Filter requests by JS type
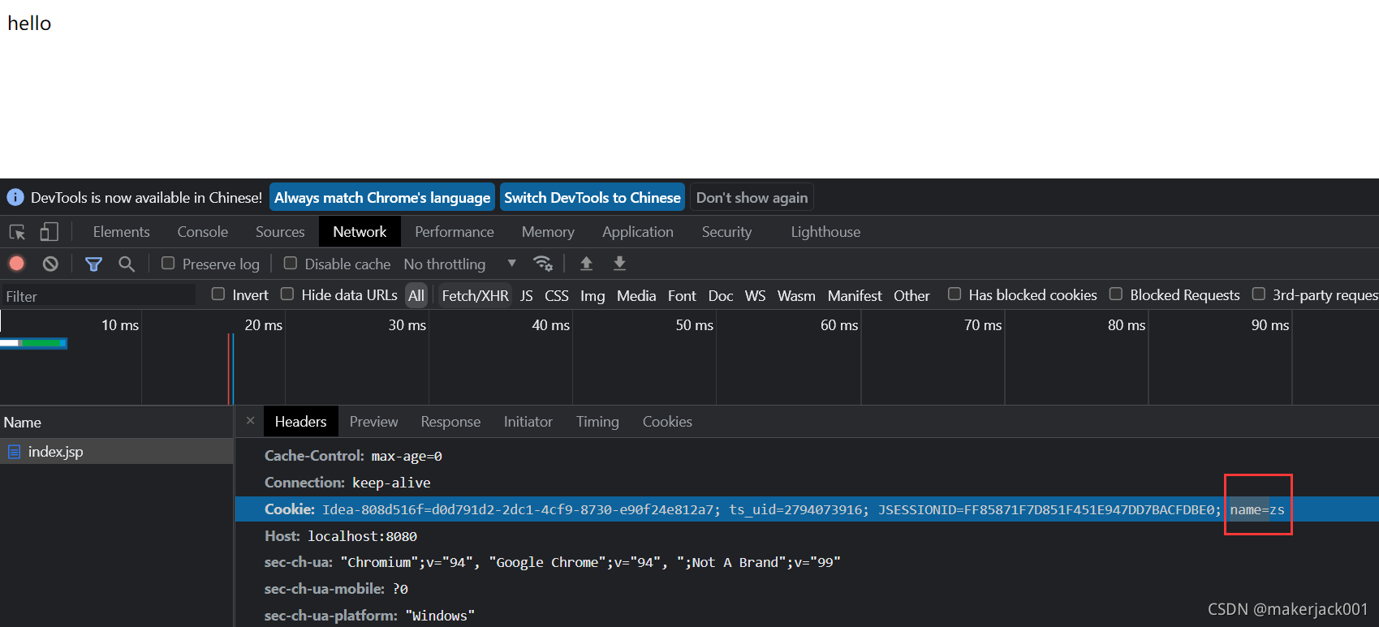Image resolution: width=1379 pixels, height=627 pixels. pyautogui.click(x=527, y=295)
